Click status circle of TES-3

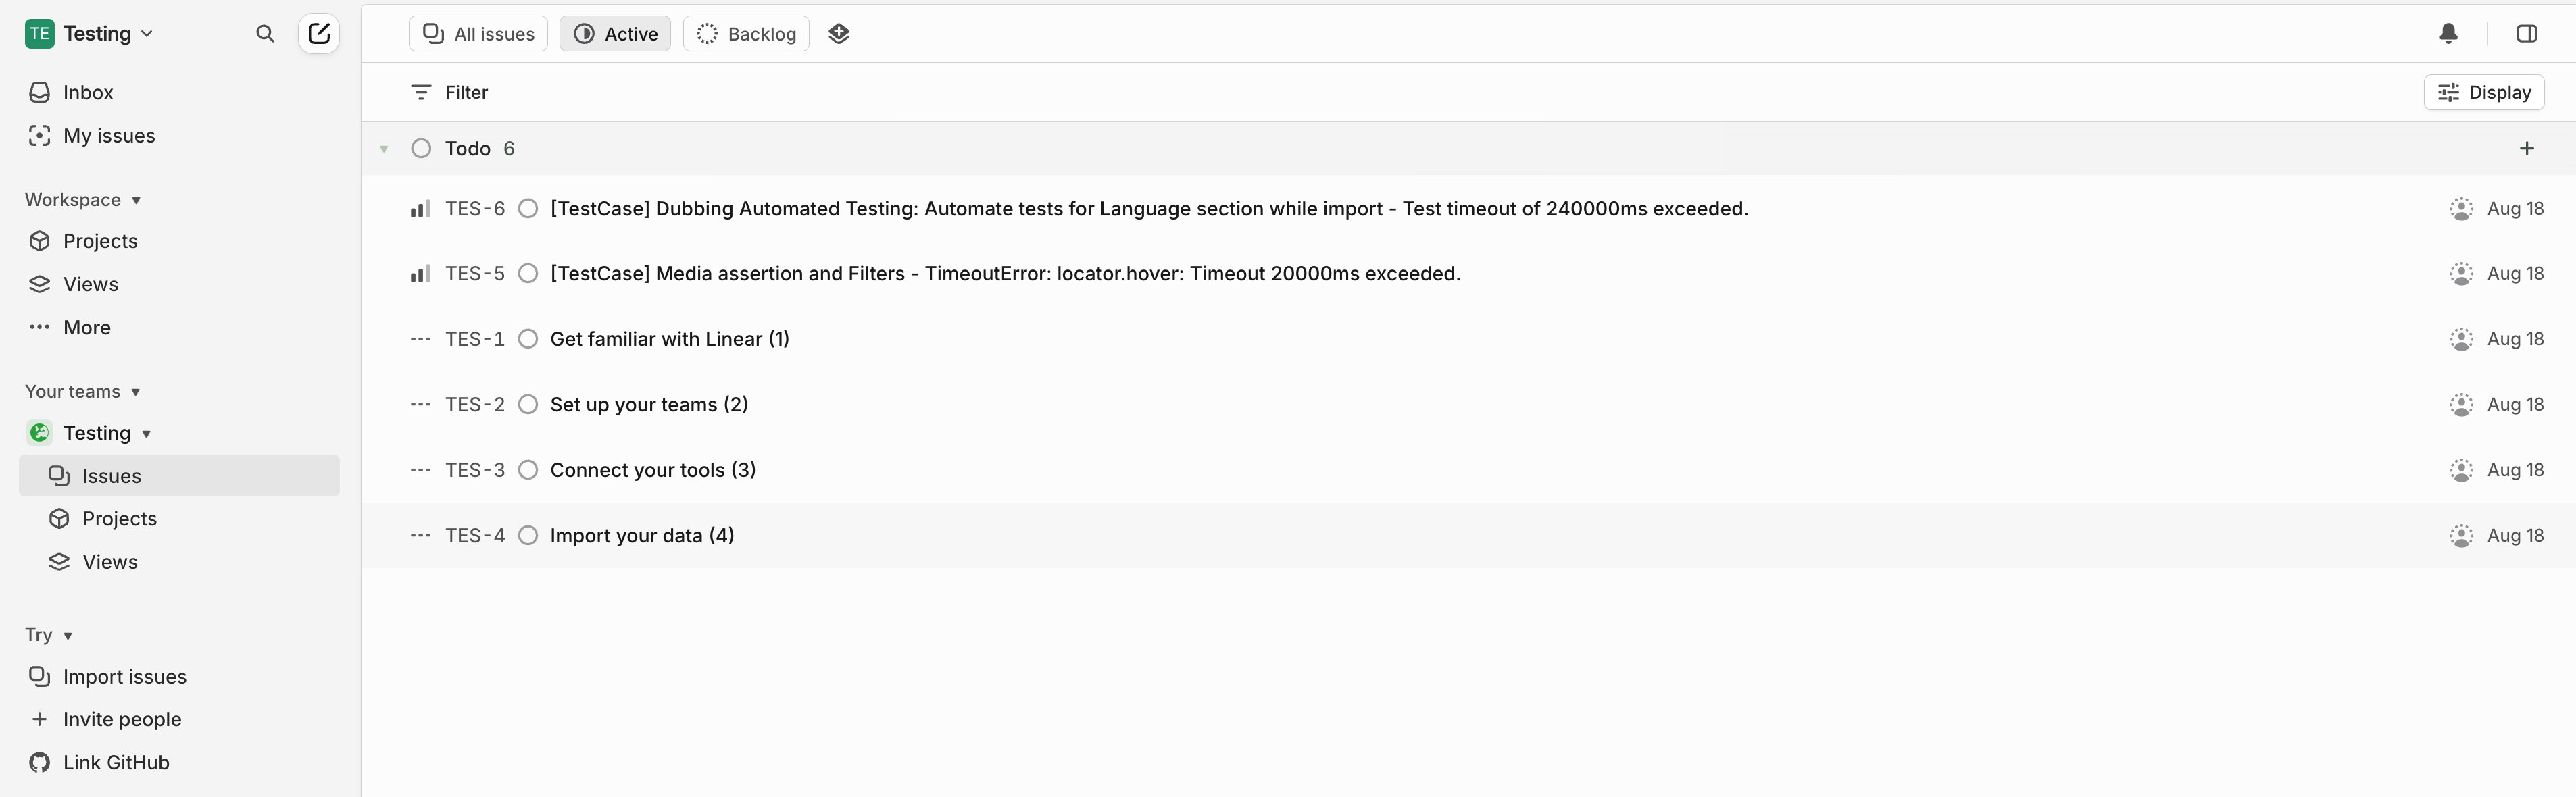[528, 470]
